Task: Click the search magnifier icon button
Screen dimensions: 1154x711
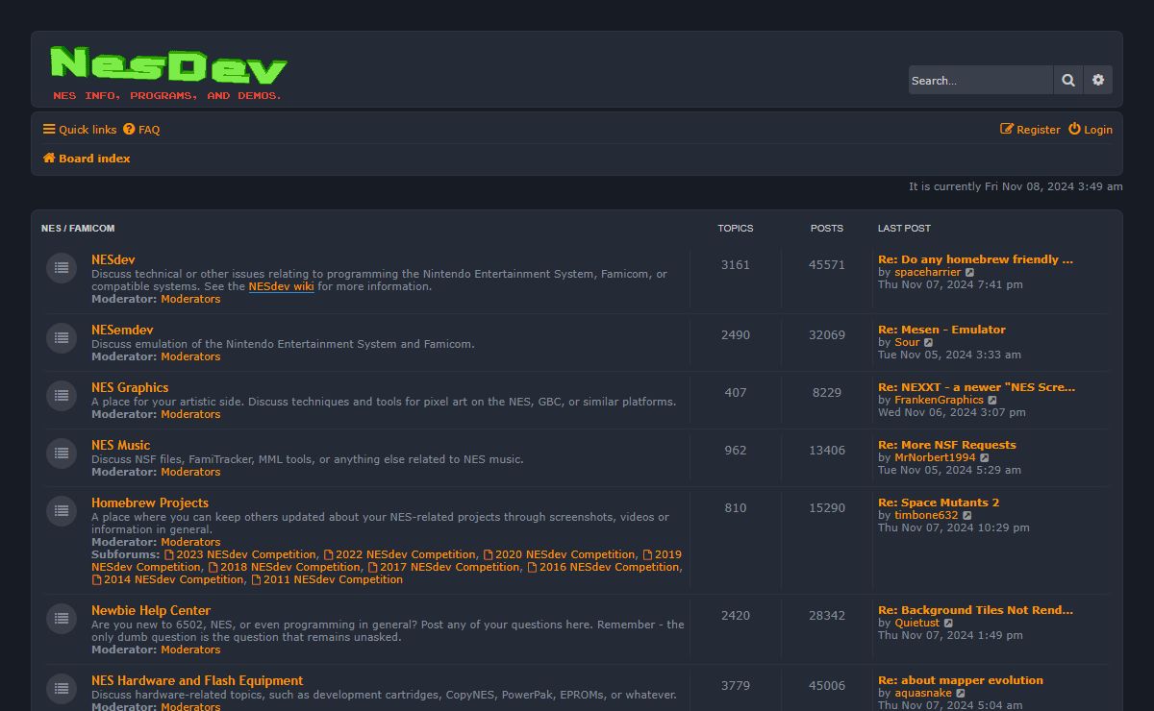Action: pos(1068,81)
